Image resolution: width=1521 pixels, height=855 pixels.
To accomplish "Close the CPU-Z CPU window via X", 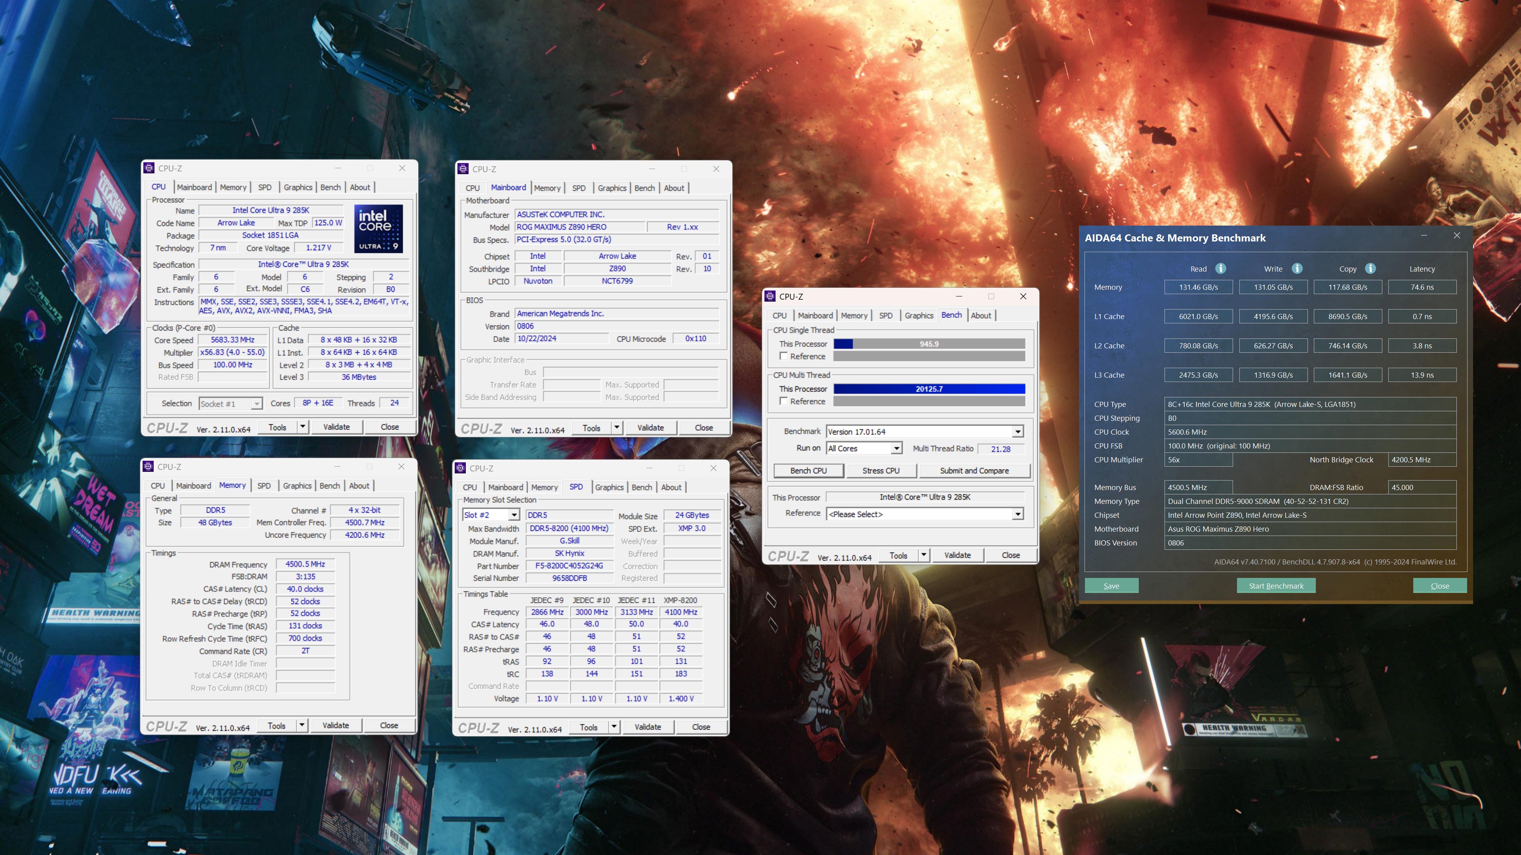I will [402, 168].
